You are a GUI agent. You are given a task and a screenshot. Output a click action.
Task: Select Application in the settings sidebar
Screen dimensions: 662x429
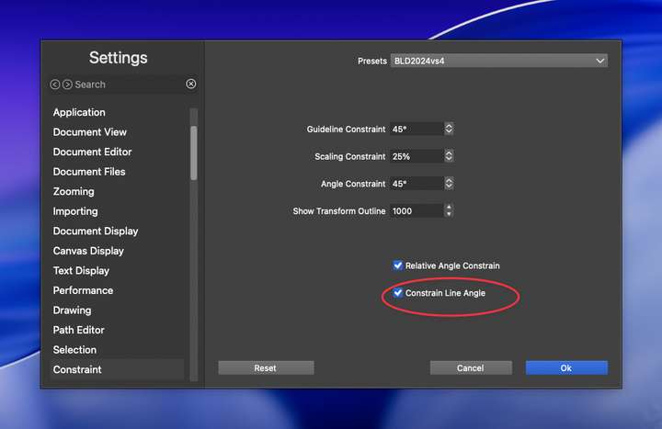tap(79, 112)
